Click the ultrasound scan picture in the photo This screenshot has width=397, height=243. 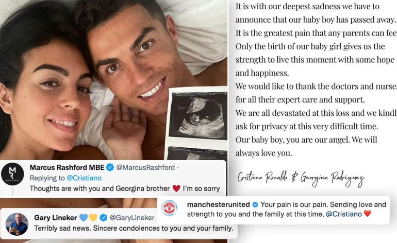click(198, 115)
